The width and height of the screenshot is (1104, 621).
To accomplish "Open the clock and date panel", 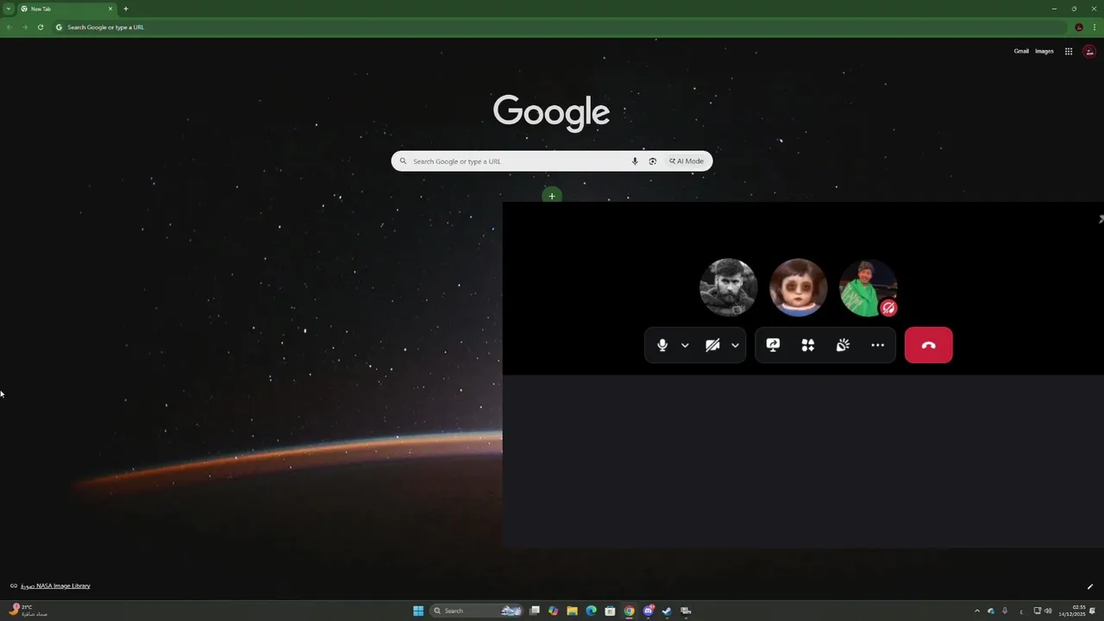I will coord(1071,611).
